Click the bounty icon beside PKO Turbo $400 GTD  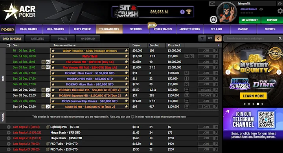pos(48,144)
